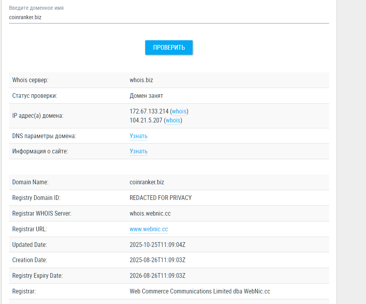Click the Введите доменное имя placeholder label
Viewport: 366px width, 304px height.
(36, 7)
